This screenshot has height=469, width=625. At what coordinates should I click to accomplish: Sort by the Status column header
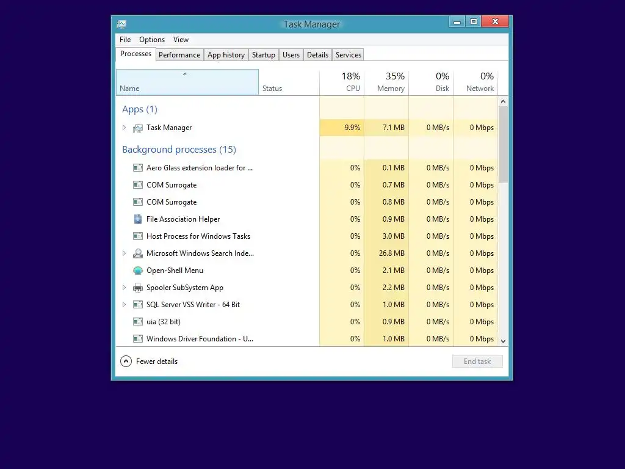tap(289, 82)
